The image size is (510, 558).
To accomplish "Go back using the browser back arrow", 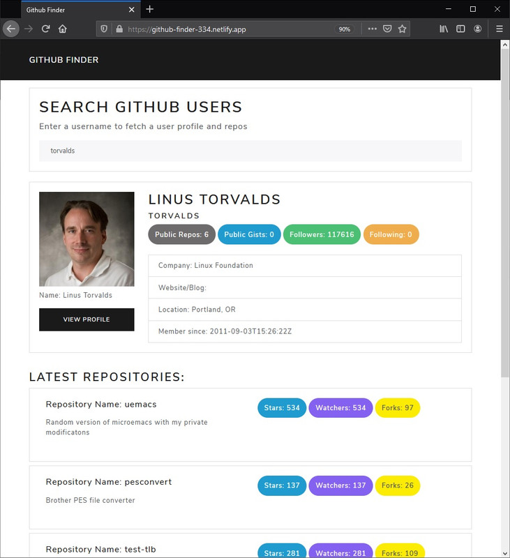I will coord(11,29).
